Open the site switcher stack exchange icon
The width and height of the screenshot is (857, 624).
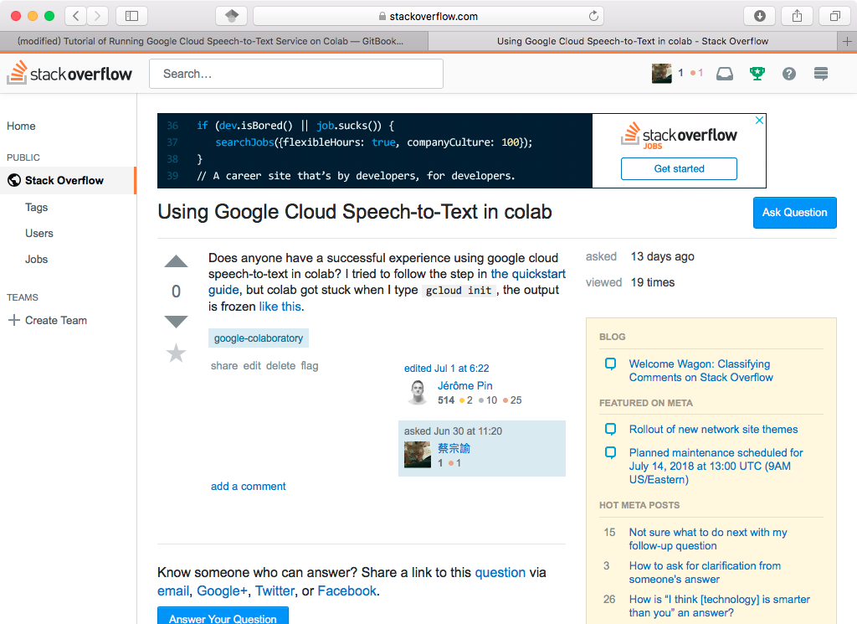click(821, 74)
